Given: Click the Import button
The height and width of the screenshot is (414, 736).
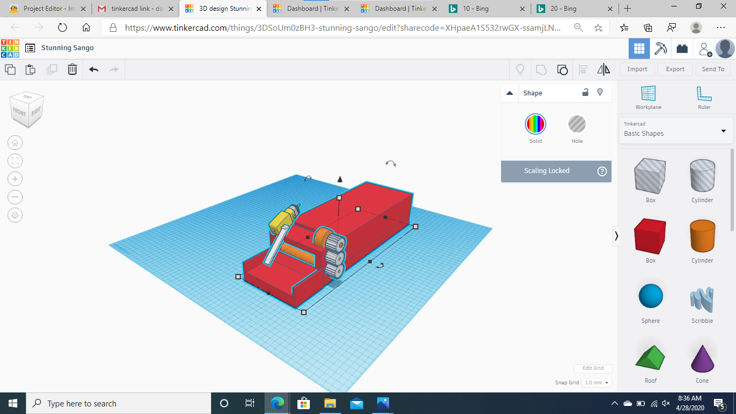Looking at the screenshot, I should [637, 69].
